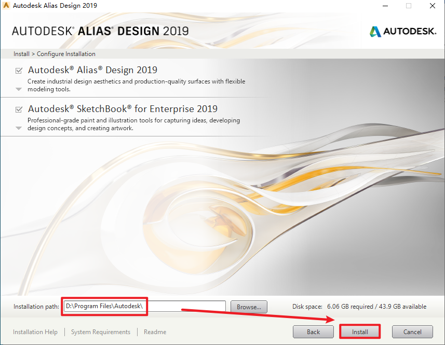Minimize the installer window
Viewport: 445px width, 345px height.
[x=385, y=6]
